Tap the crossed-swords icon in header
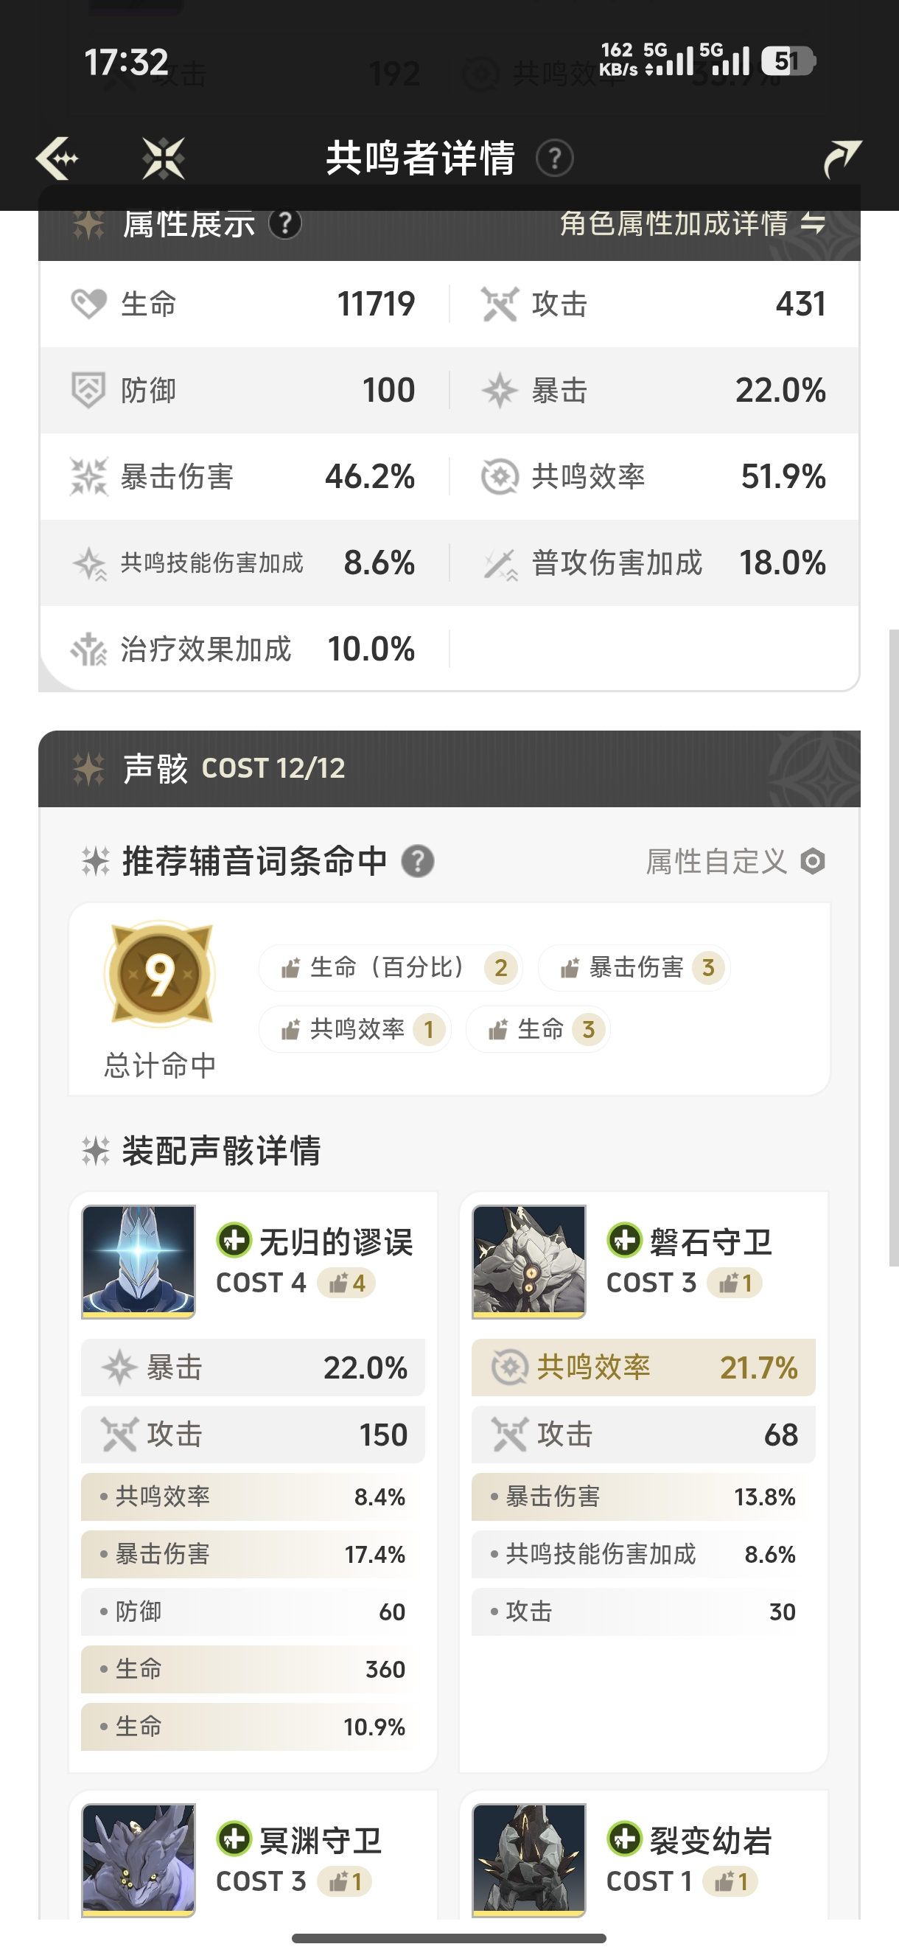899x1958 pixels. 164,158
